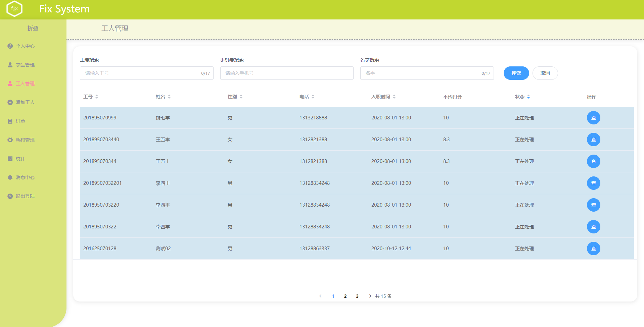The height and width of the screenshot is (327, 644).
Task: Click 查 button for worker 2018950703220
Action: [x=593, y=205]
